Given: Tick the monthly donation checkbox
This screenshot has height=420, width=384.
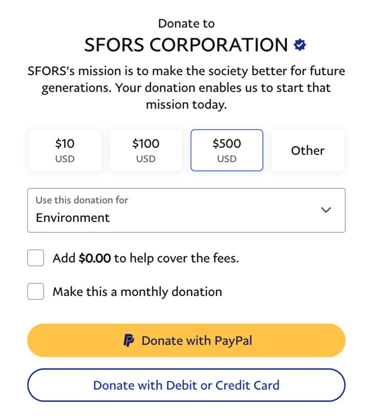Looking at the screenshot, I should coord(35,291).
